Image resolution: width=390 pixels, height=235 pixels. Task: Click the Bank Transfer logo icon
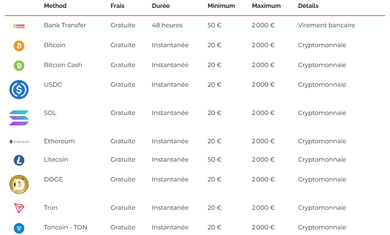point(19,26)
